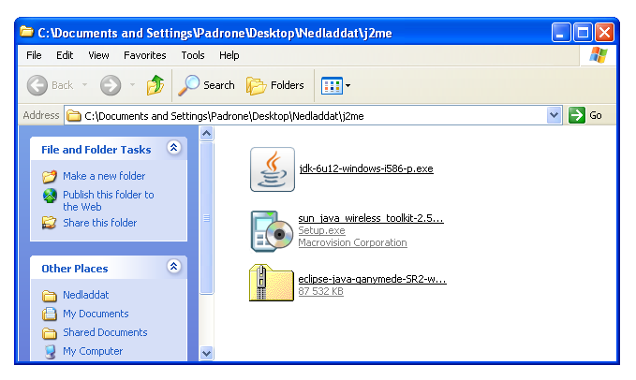Click the File and Folder Tasks heading
The image size is (636, 380).
(96, 150)
